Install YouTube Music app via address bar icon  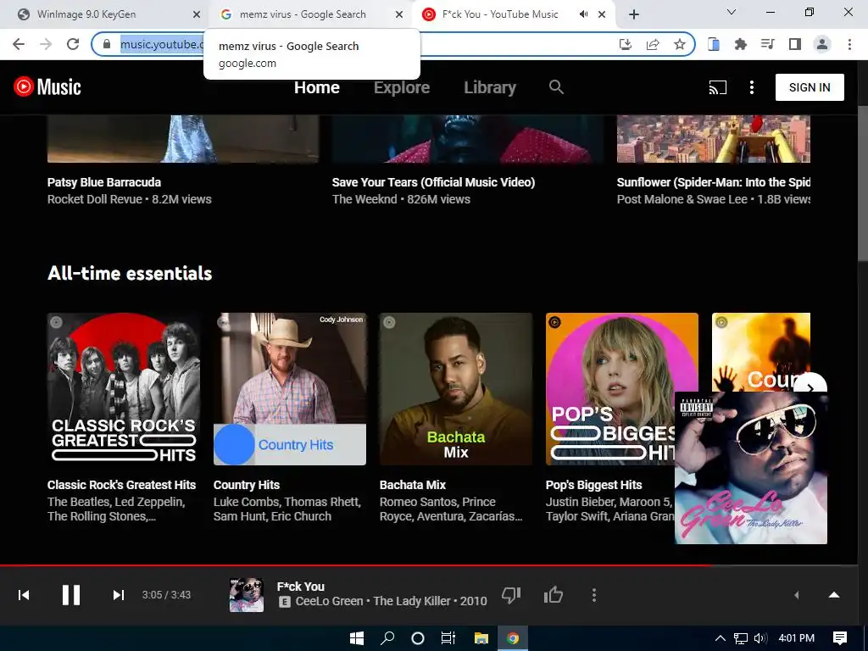pos(626,44)
